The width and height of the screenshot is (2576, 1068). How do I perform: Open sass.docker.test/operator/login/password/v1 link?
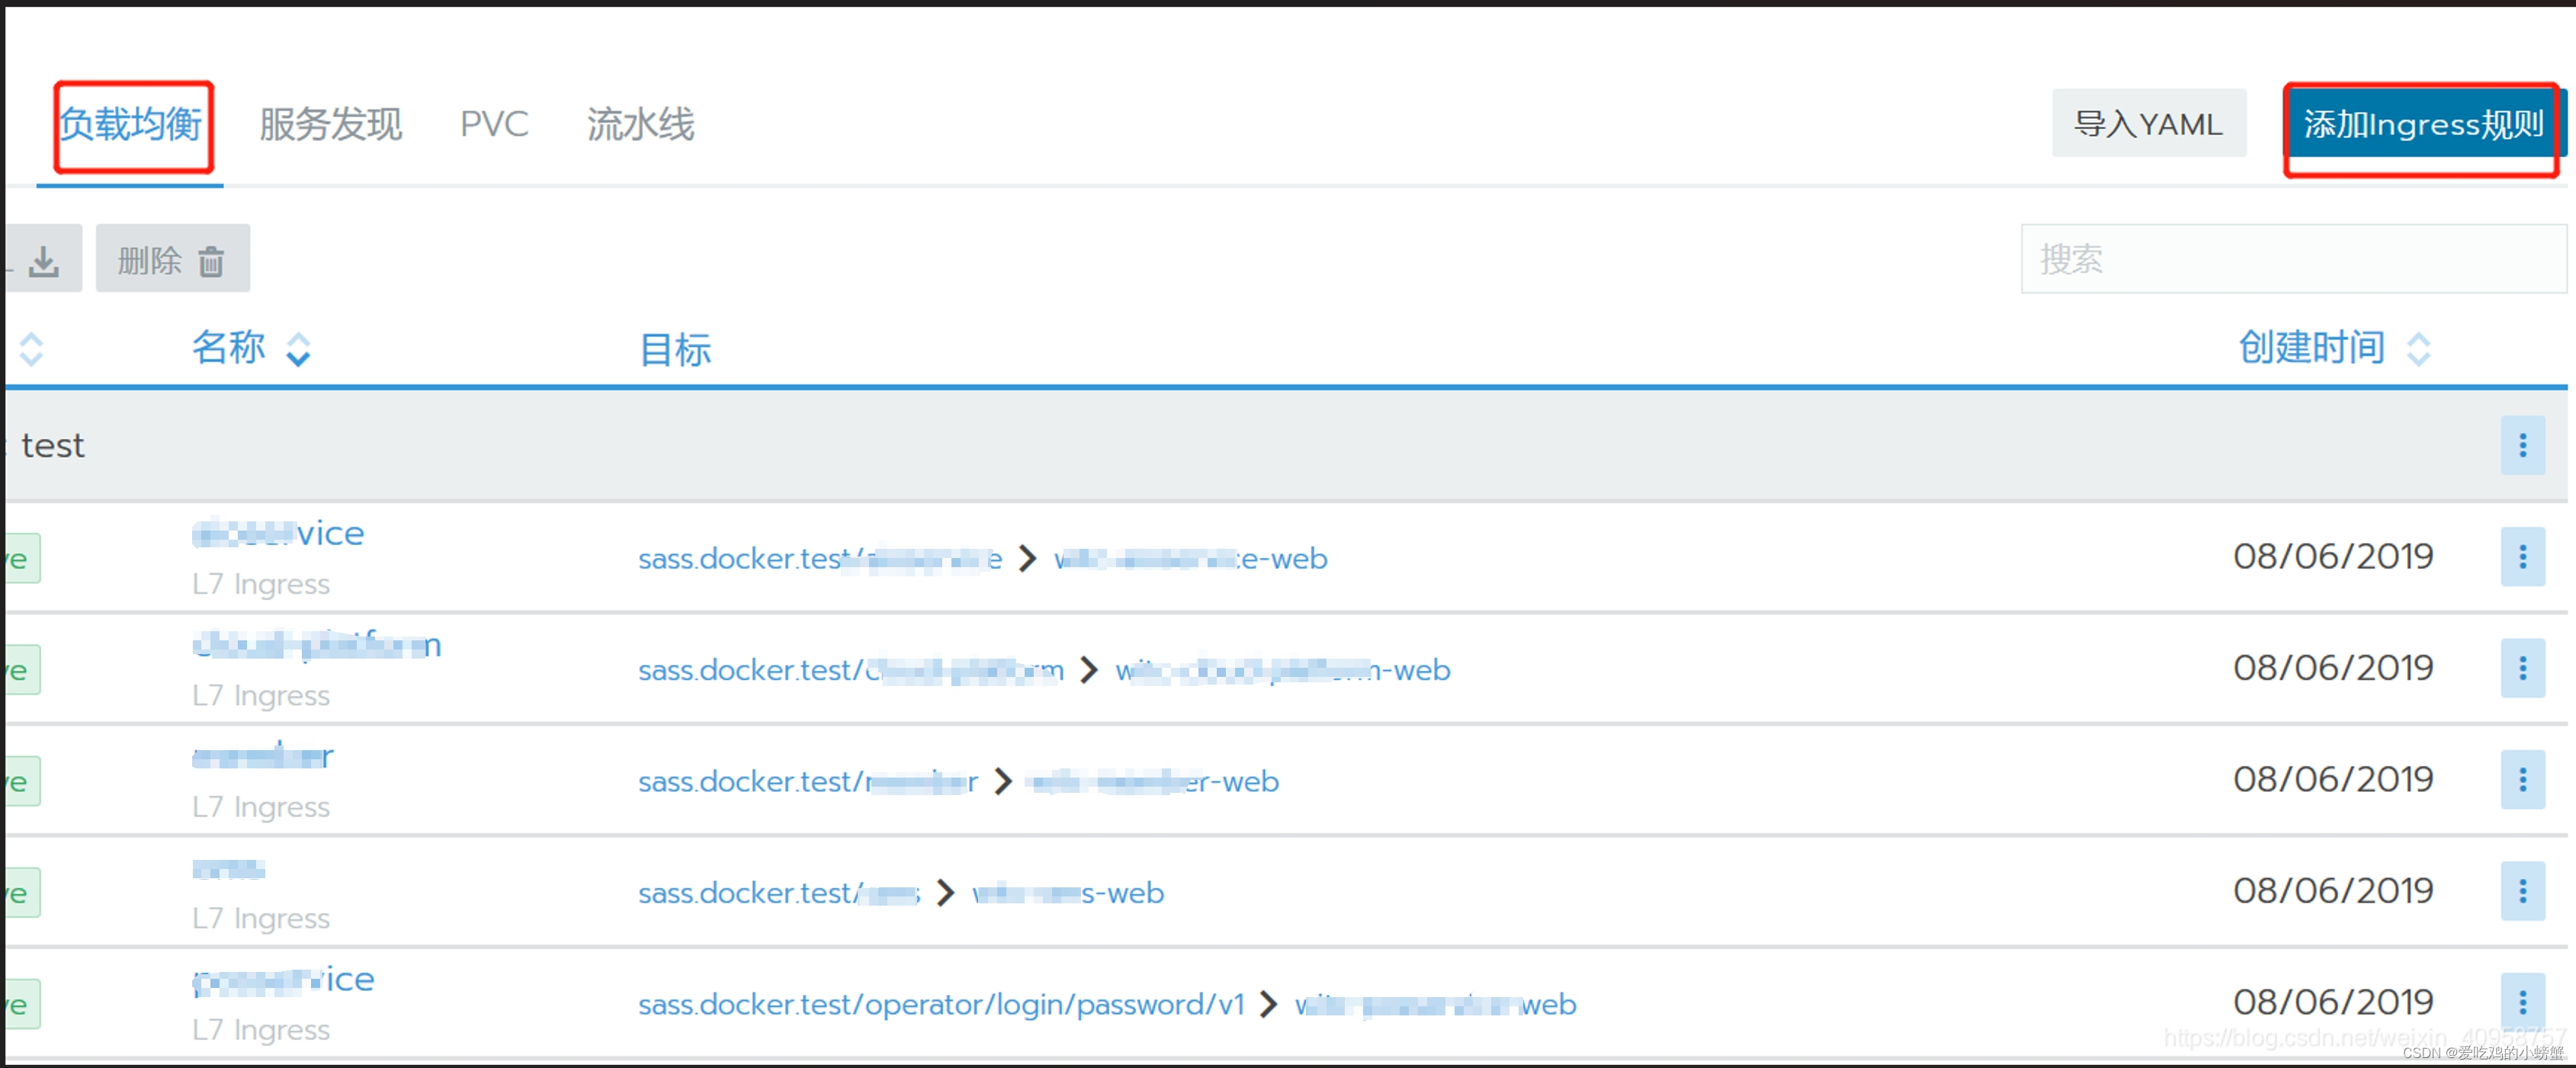tap(941, 1004)
